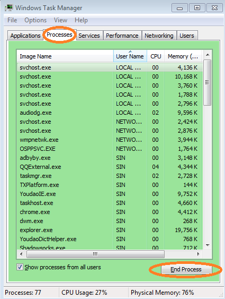
Task: Select the explorer.exe process
Action: pyautogui.click(x=110, y=230)
